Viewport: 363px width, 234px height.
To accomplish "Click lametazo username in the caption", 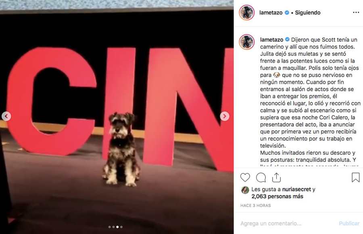I will [271, 40].
